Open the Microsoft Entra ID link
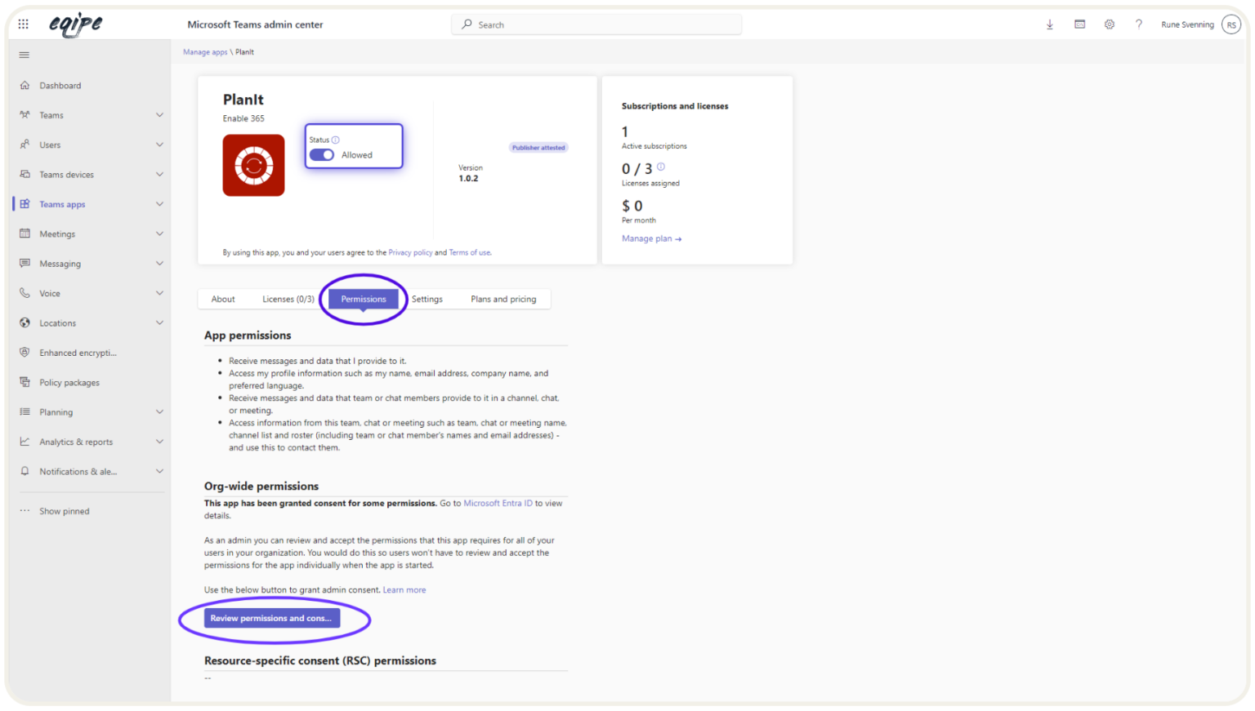The image size is (1255, 711). pyautogui.click(x=498, y=503)
